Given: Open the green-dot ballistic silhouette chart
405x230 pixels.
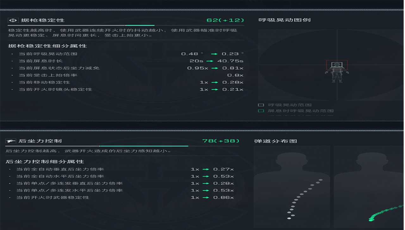Looking at the screenshot, I should (369, 187).
